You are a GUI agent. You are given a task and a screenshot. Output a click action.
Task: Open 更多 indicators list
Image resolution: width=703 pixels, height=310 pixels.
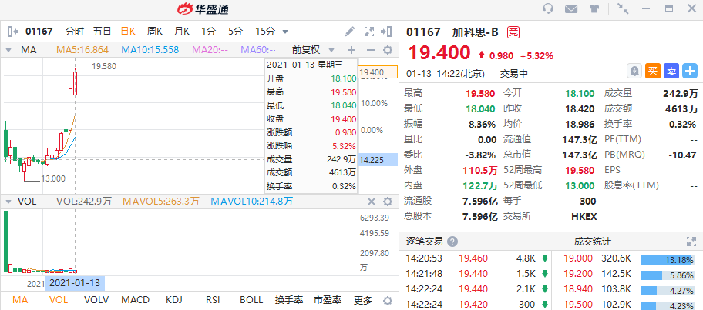363,300
